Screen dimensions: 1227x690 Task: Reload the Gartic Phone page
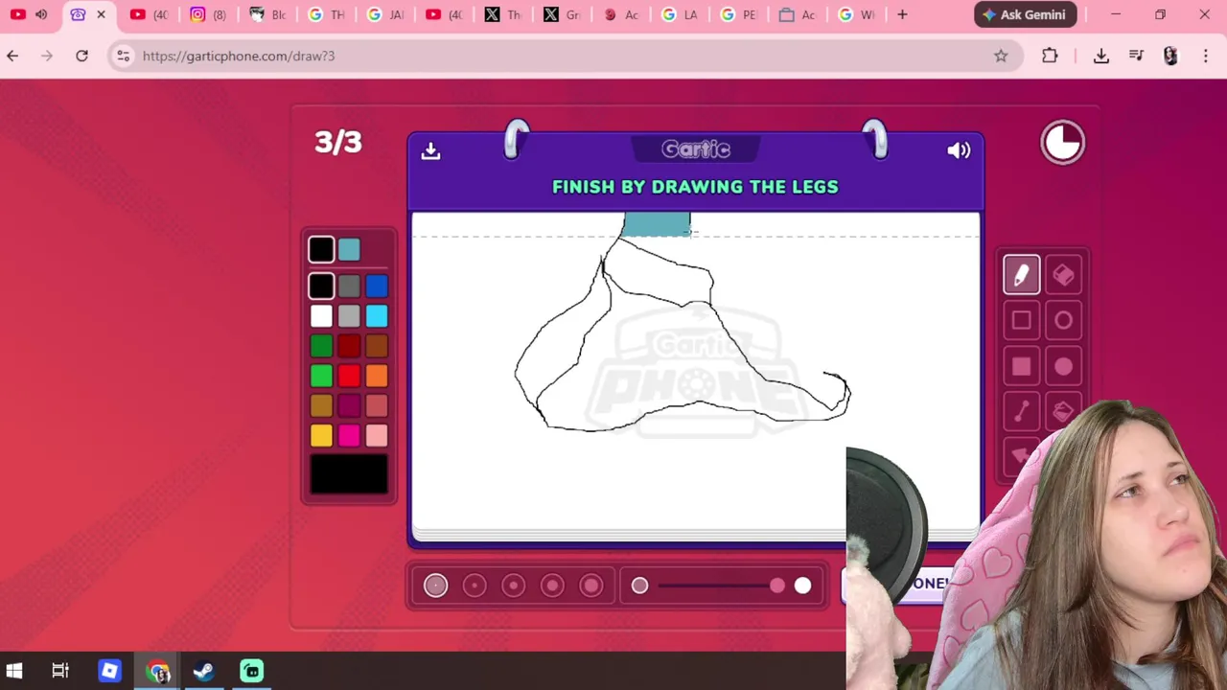pos(82,56)
